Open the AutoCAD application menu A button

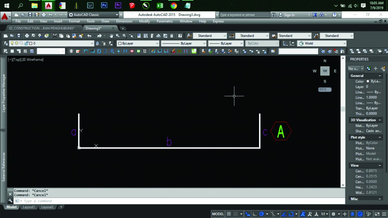(x=5, y=16)
